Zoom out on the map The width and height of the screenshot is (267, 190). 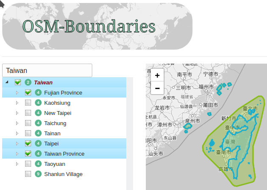[x=157, y=88]
